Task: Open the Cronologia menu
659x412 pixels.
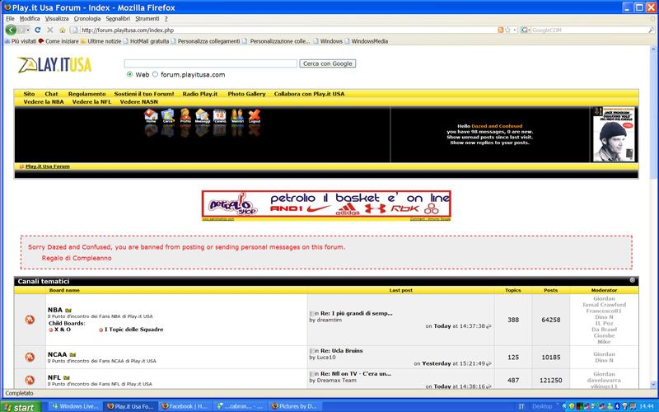Action: coord(87,18)
